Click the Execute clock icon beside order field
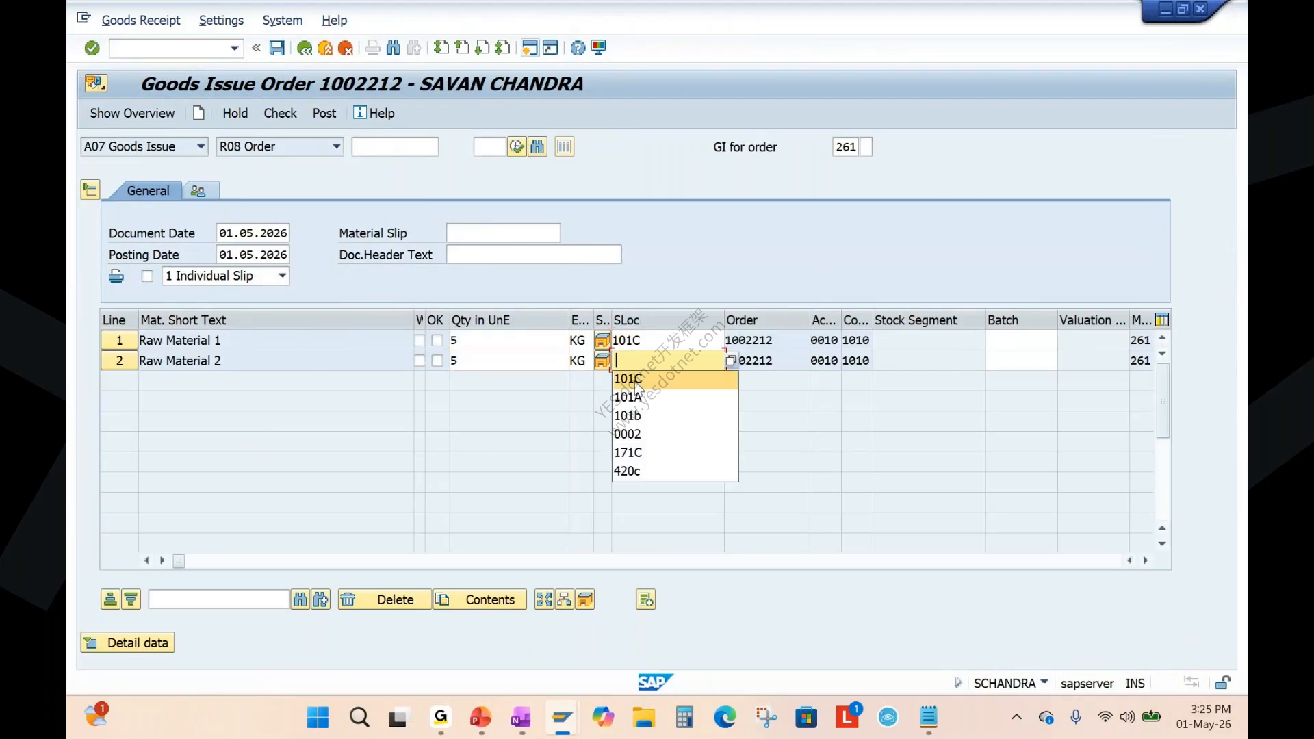1314x739 pixels. click(x=517, y=146)
